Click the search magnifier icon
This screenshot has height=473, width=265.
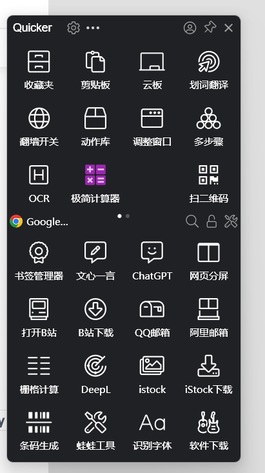click(x=192, y=221)
